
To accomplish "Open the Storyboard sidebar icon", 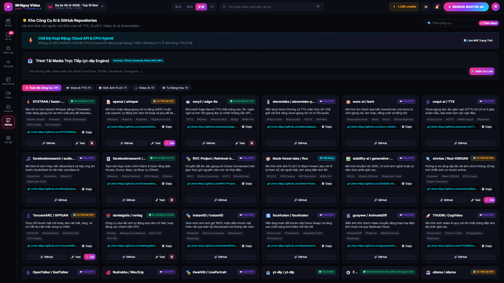I will (x=8, y=81).
